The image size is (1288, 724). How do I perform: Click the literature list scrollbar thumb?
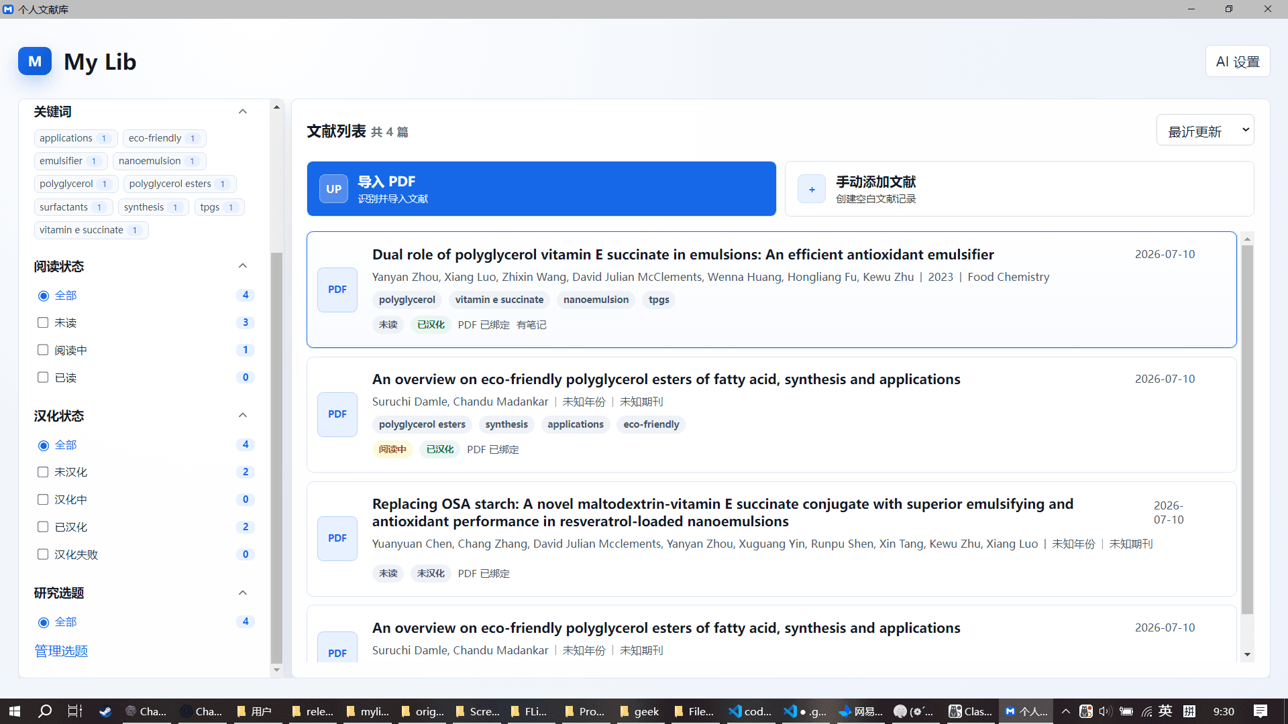click(1247, 429)
